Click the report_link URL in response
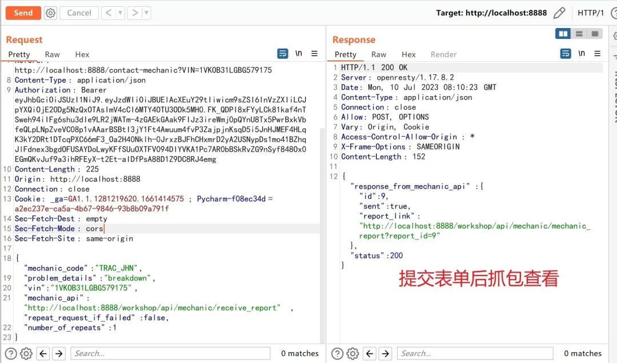Screen dimensions: 617x363 pyautogui.click(x=475, y=231)
